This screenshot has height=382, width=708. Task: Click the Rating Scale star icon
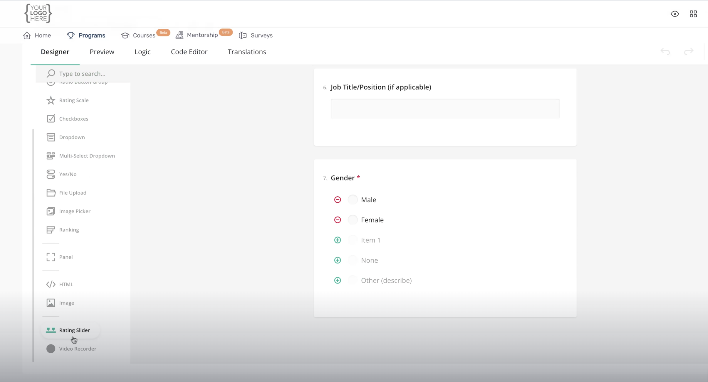(x=51, y=100)
